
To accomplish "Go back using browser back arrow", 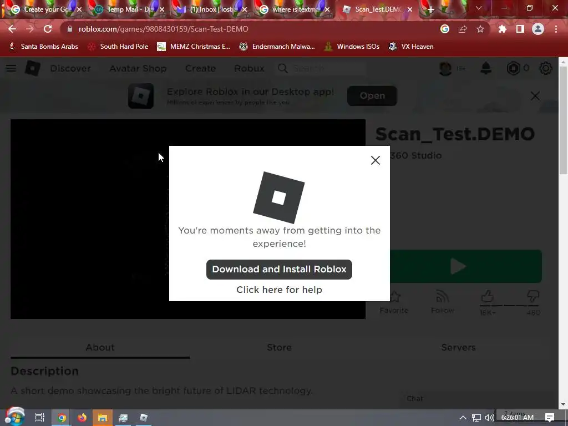I will click(12, 29).
